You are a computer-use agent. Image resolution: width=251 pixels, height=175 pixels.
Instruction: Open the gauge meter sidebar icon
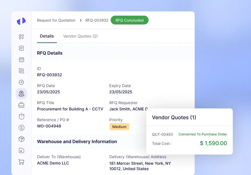[x=21, y=82]
